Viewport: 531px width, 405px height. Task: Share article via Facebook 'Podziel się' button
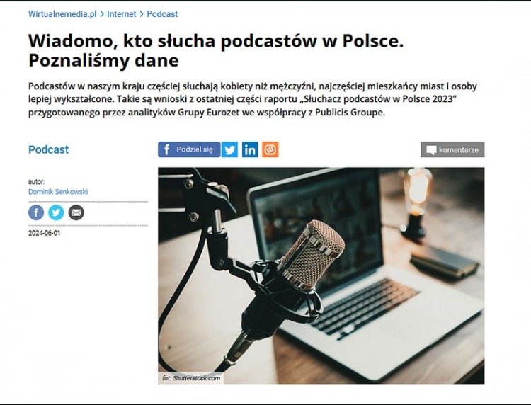click(189, 149)
